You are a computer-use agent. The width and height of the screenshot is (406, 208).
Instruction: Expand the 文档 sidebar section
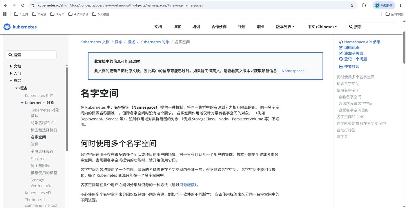click(x=11, y=66)
